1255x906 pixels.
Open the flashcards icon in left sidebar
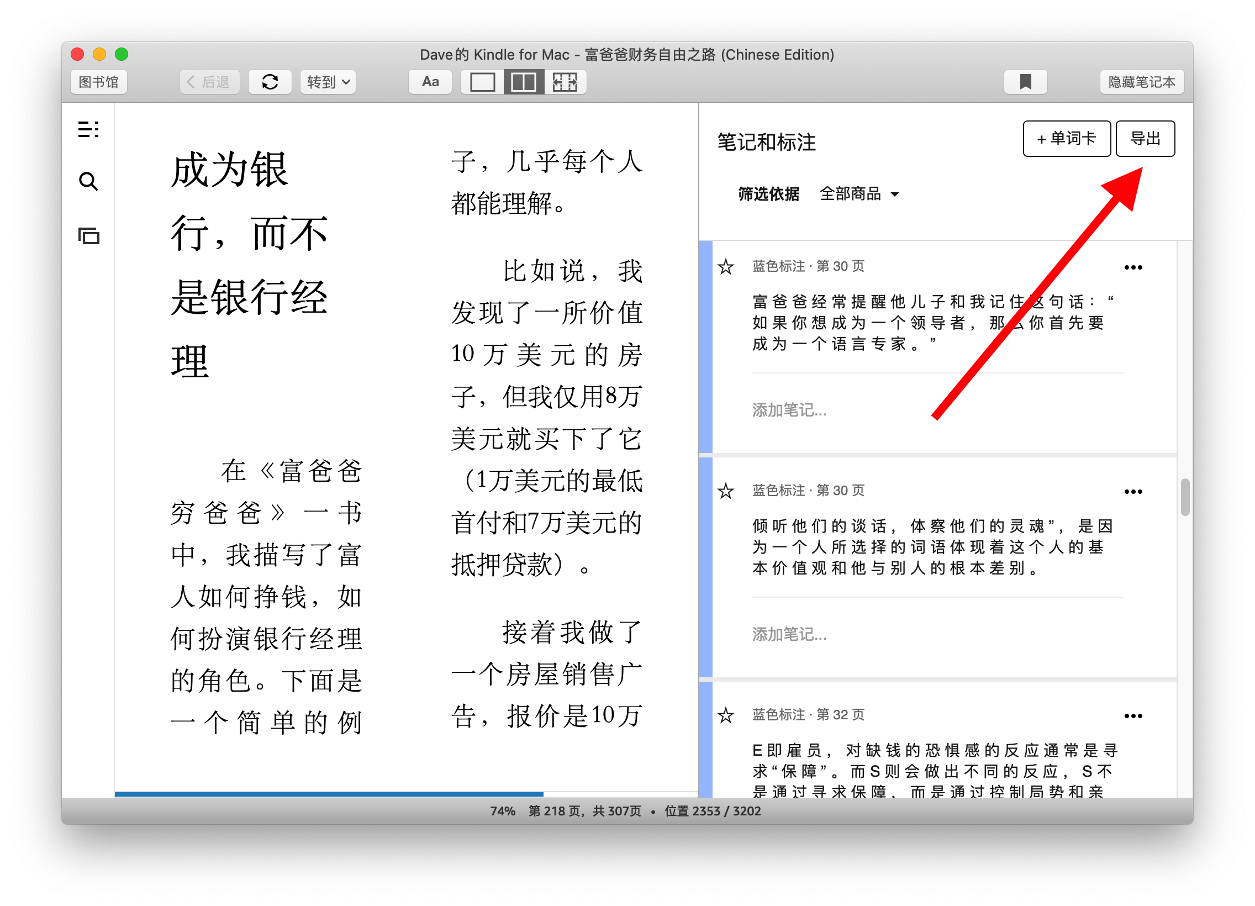pos(88,236)
